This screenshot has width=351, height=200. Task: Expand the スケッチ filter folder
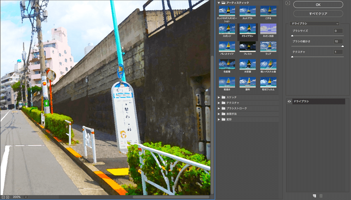pyautogui.click(x=218, y=97)
